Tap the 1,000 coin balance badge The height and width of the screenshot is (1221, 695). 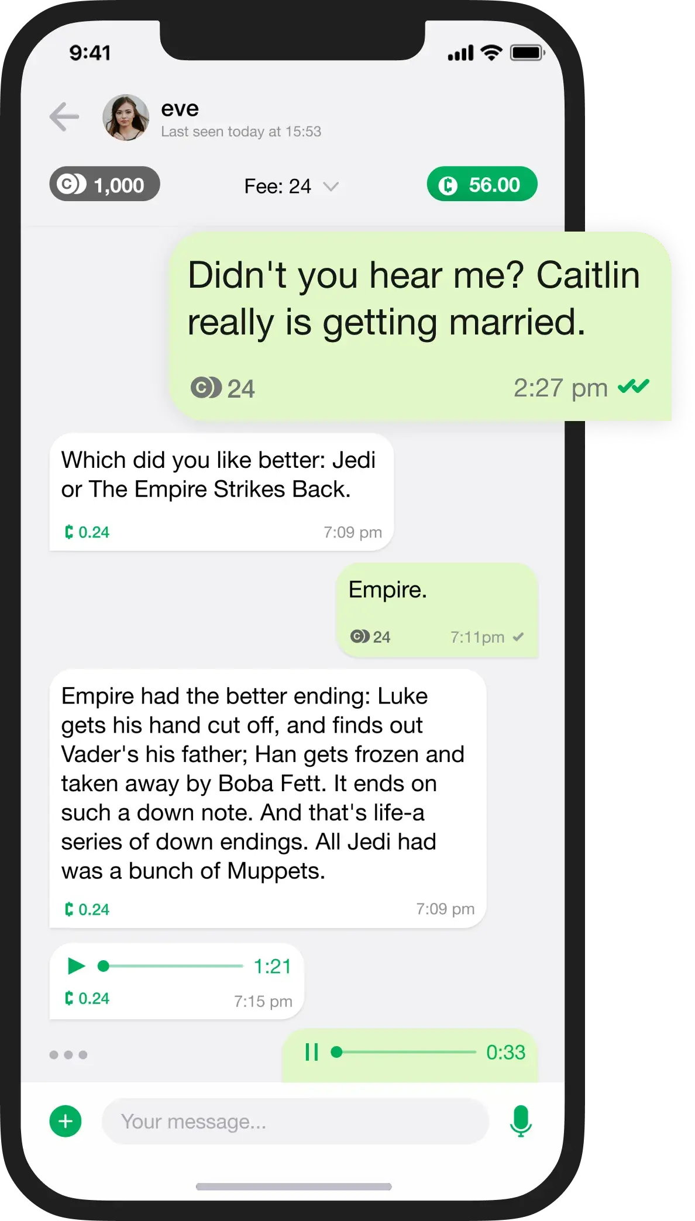point(104,184)
